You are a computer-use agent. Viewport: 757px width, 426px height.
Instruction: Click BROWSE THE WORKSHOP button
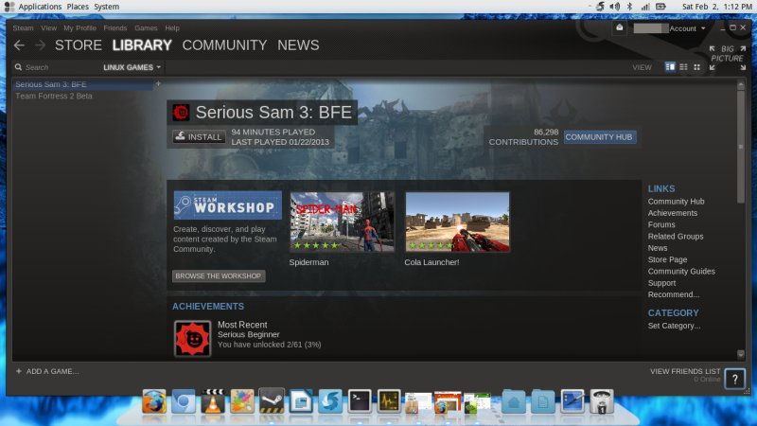219,275
